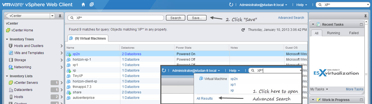
Task: Collapse the Recent Tasks section triangle
Action: click(313, 25)
